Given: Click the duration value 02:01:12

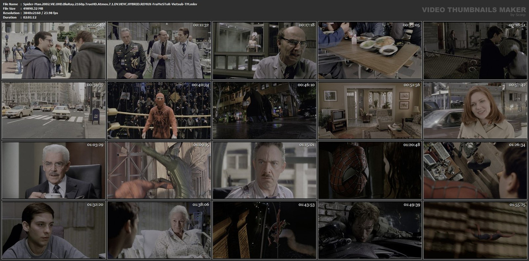Looking at the screenshot, I should pyautogui.click(x=31, y=17).
